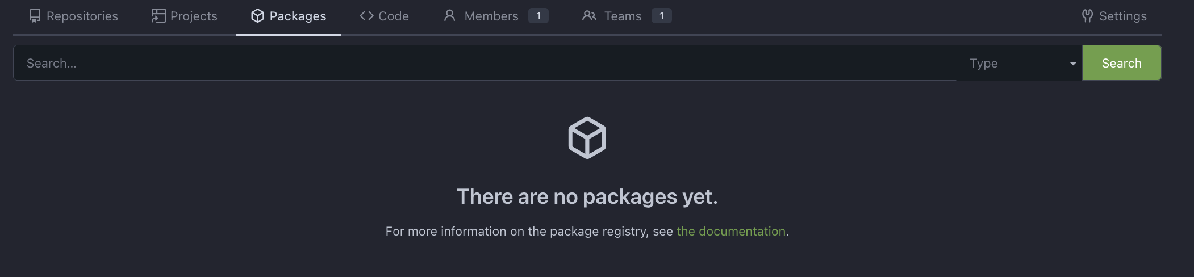Click the Teams people icon
The width and height of the screenshot is (1194, 277).
(x=589, y=16)
